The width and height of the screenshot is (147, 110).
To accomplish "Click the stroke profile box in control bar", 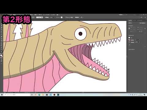I will (40, 17).
